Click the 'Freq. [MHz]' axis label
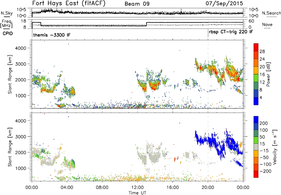281x195 pixels. pos(6,24)
